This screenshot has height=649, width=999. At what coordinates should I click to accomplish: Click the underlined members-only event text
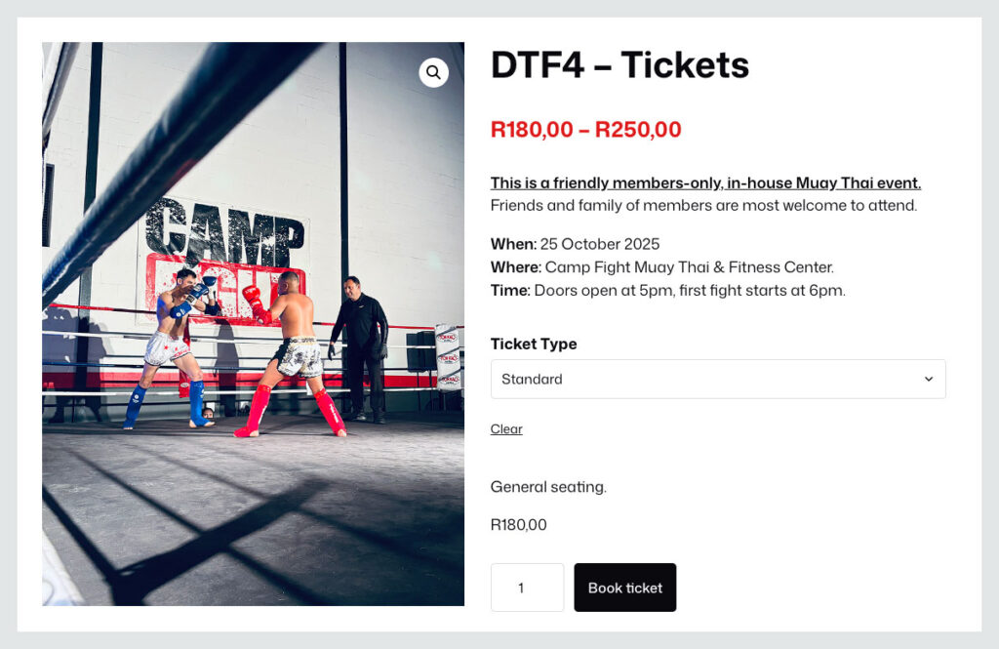(704, 183)
